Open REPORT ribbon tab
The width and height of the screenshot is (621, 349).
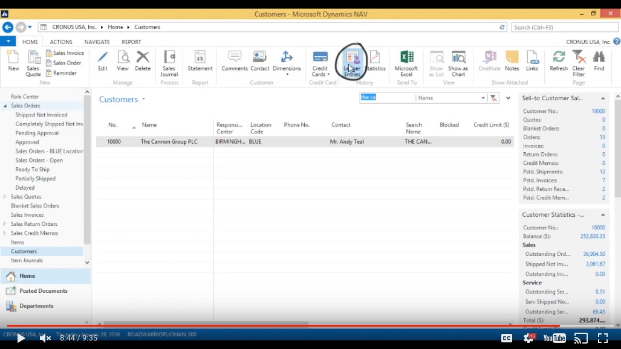[131, 42]
